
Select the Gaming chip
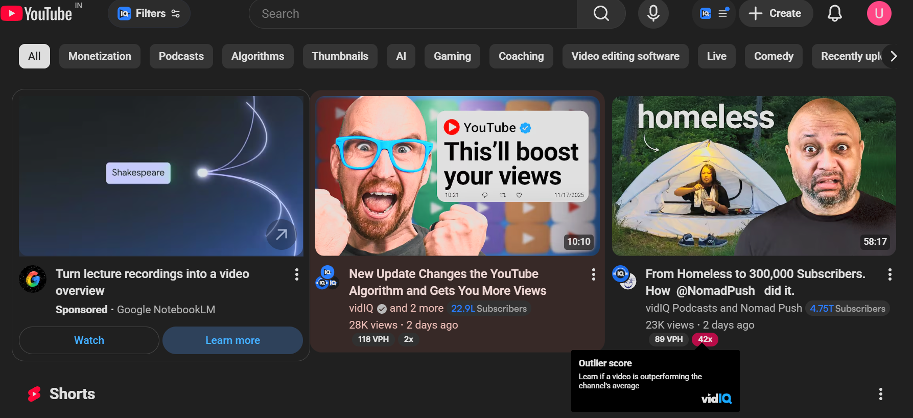[x=452, y=56]
